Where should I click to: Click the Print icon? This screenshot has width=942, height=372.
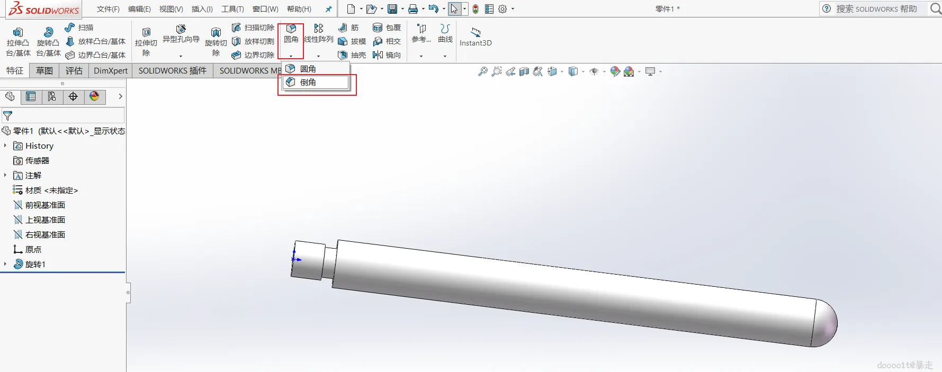[413, 9]
